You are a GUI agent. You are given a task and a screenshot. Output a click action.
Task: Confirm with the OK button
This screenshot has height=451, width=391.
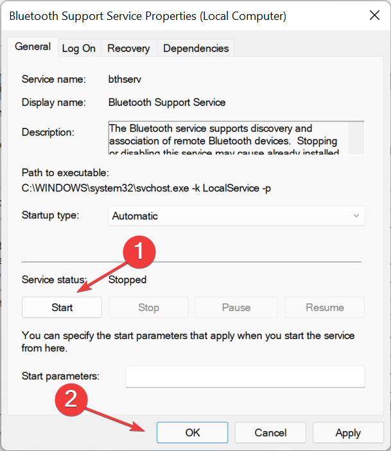pos(192,433)
